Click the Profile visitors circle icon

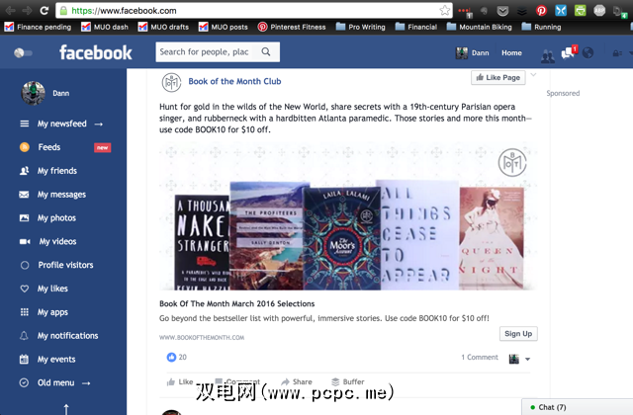point(24,266)
